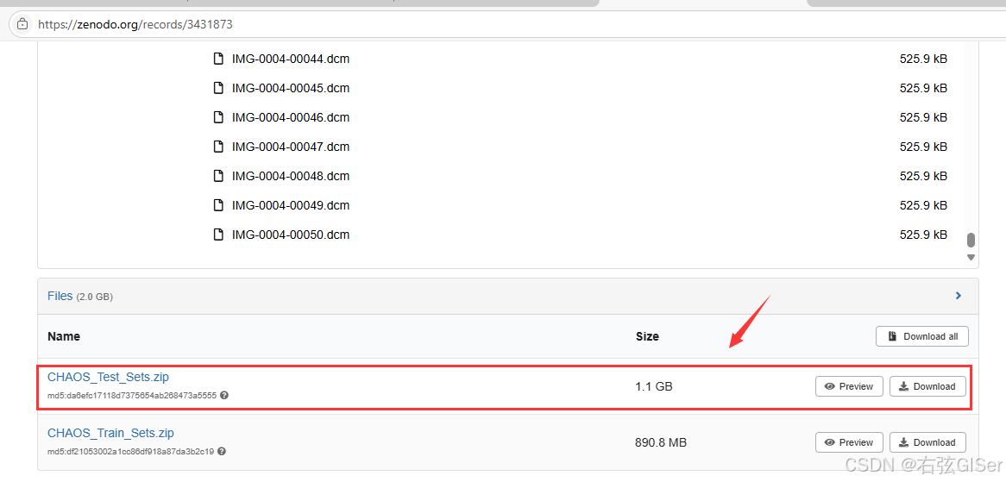Preview the CHAOS_Test_Sets.zip file
1006x482 pixels.
click(x=849, y=386)
